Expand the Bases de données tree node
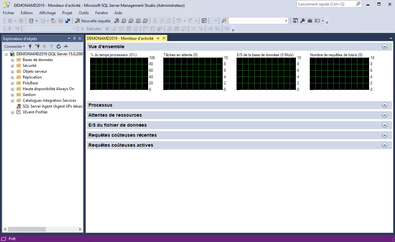 (x=13, y=60)
